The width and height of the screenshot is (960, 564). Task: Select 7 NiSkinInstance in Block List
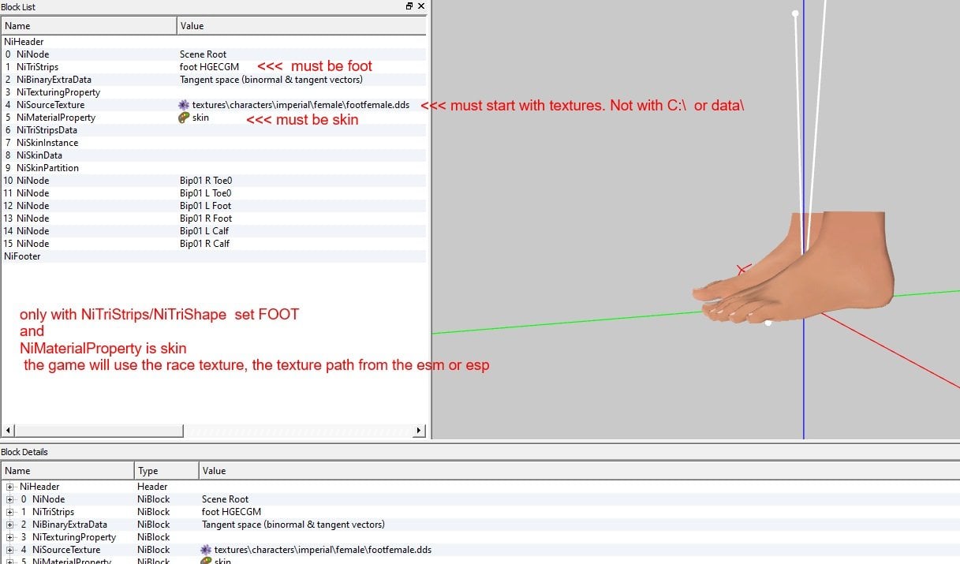213,143
